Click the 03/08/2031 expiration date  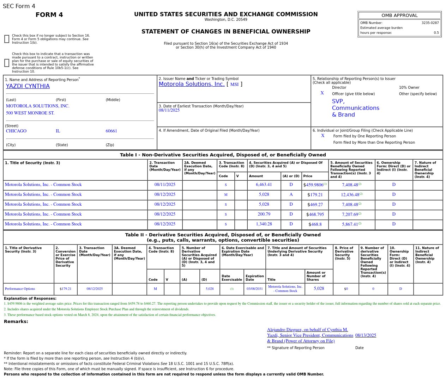(255, 289)
